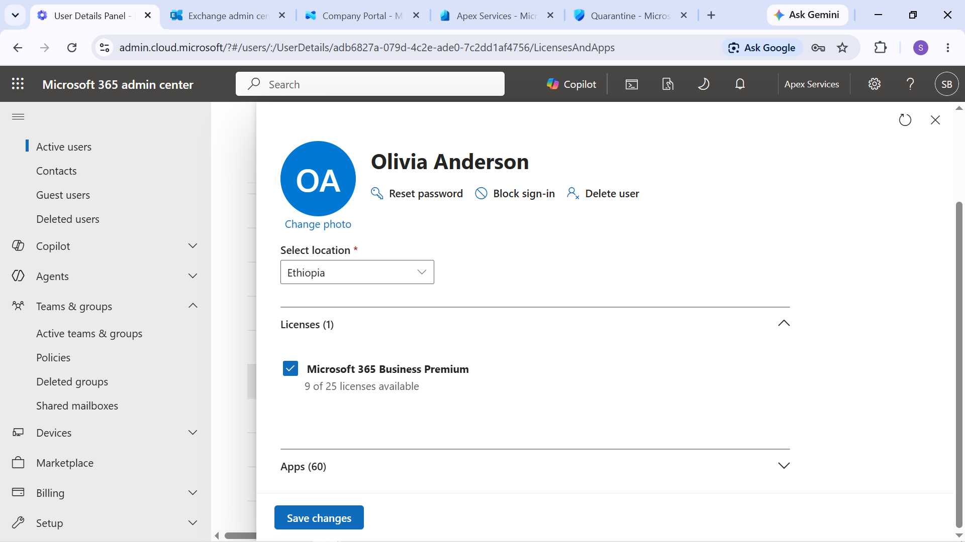Click Delete user text

pyautogui.click(x=612, y=193)
